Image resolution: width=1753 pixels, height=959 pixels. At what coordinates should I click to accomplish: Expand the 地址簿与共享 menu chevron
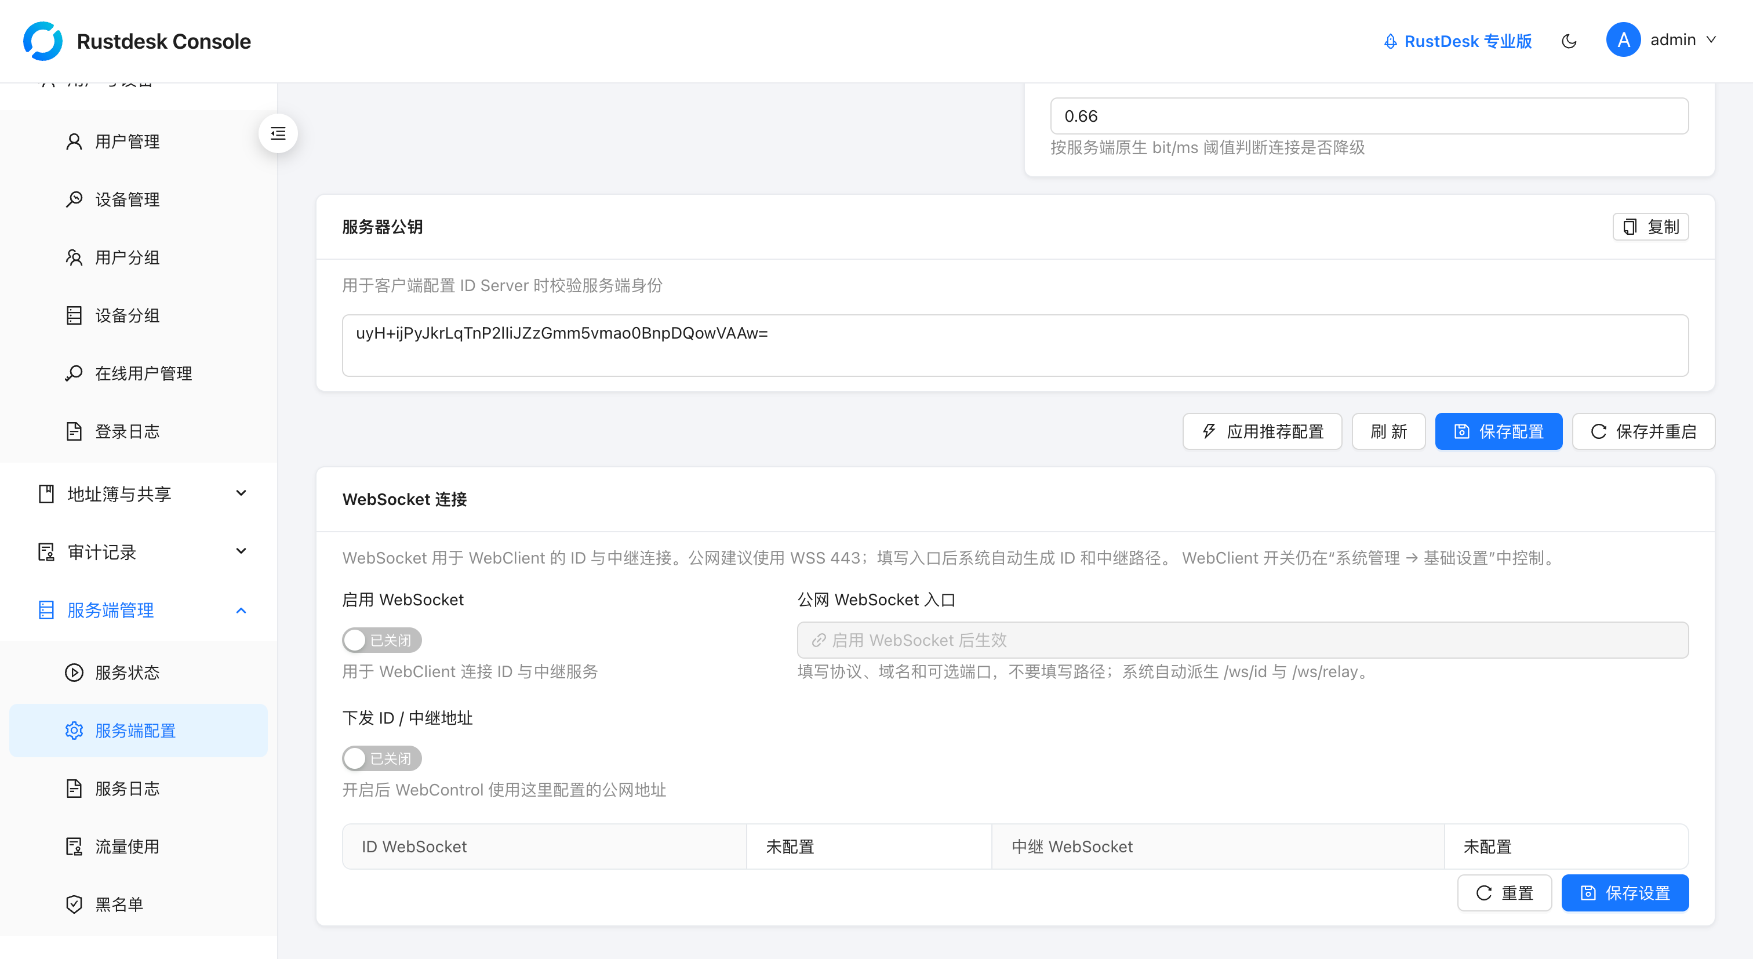pyautogui.click(x=241, y=493)
